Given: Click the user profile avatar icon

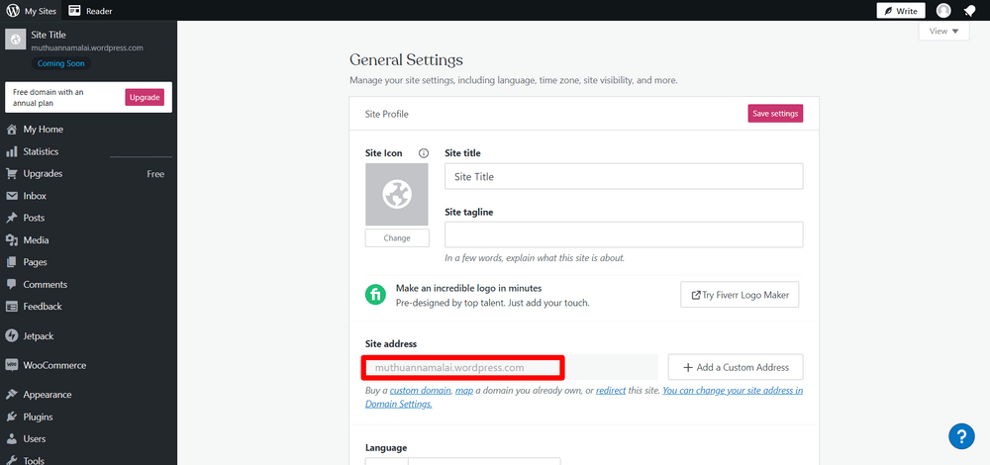Looking at the screenshot, I should click(943, 11).
